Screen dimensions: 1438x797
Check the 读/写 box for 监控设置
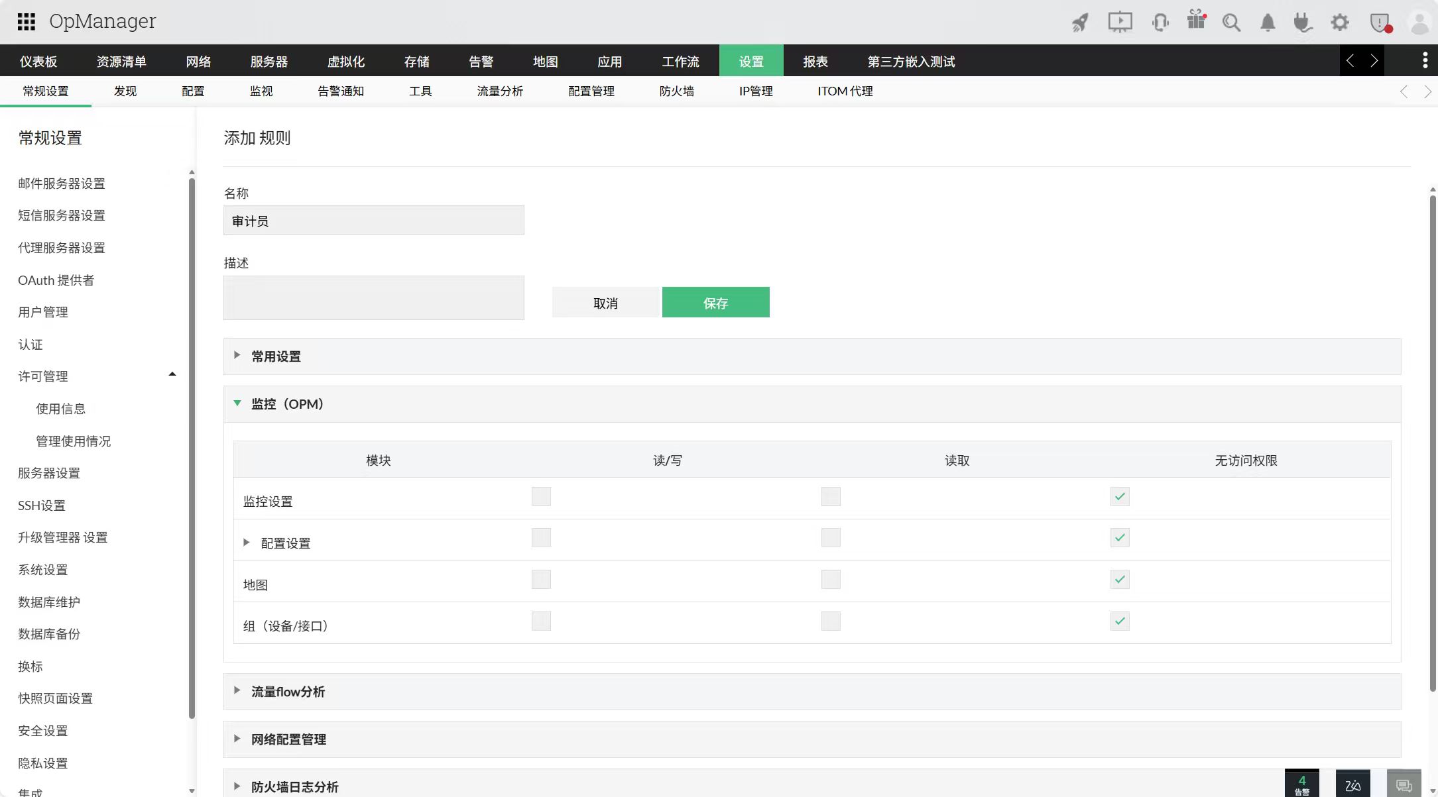coord(541,497)
